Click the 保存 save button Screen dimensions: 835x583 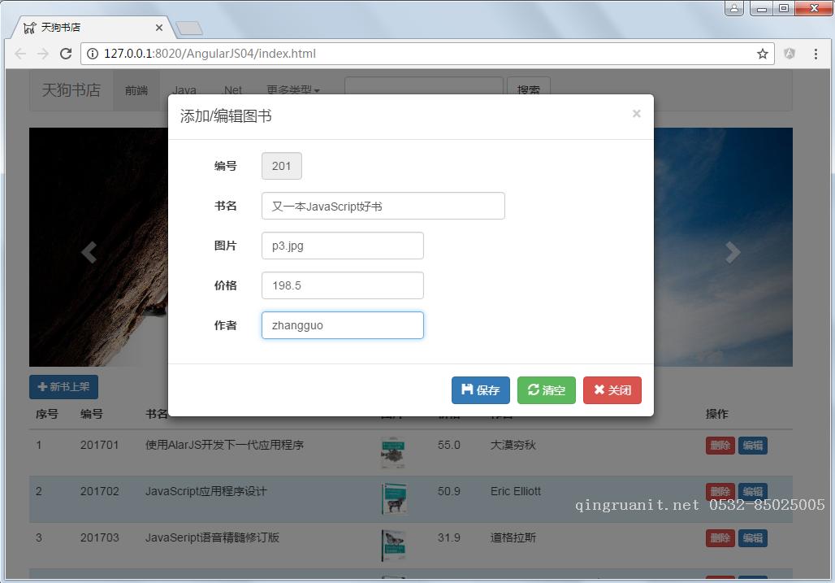[x=480, y=390]
